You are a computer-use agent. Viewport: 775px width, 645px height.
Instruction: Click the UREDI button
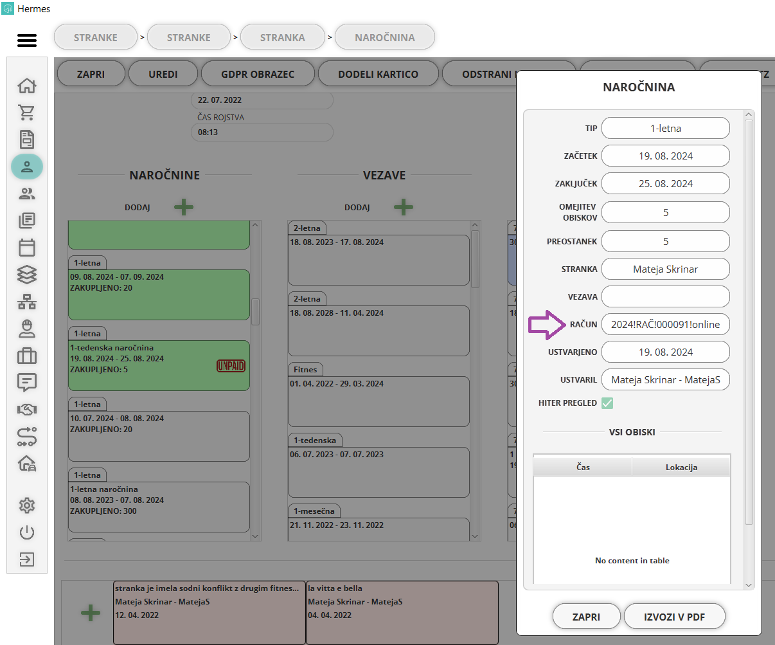[x=163, y=74]
